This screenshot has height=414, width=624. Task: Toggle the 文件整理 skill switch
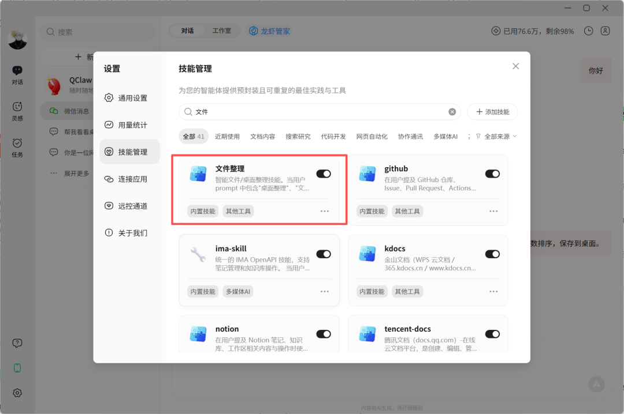coord(324,174)
